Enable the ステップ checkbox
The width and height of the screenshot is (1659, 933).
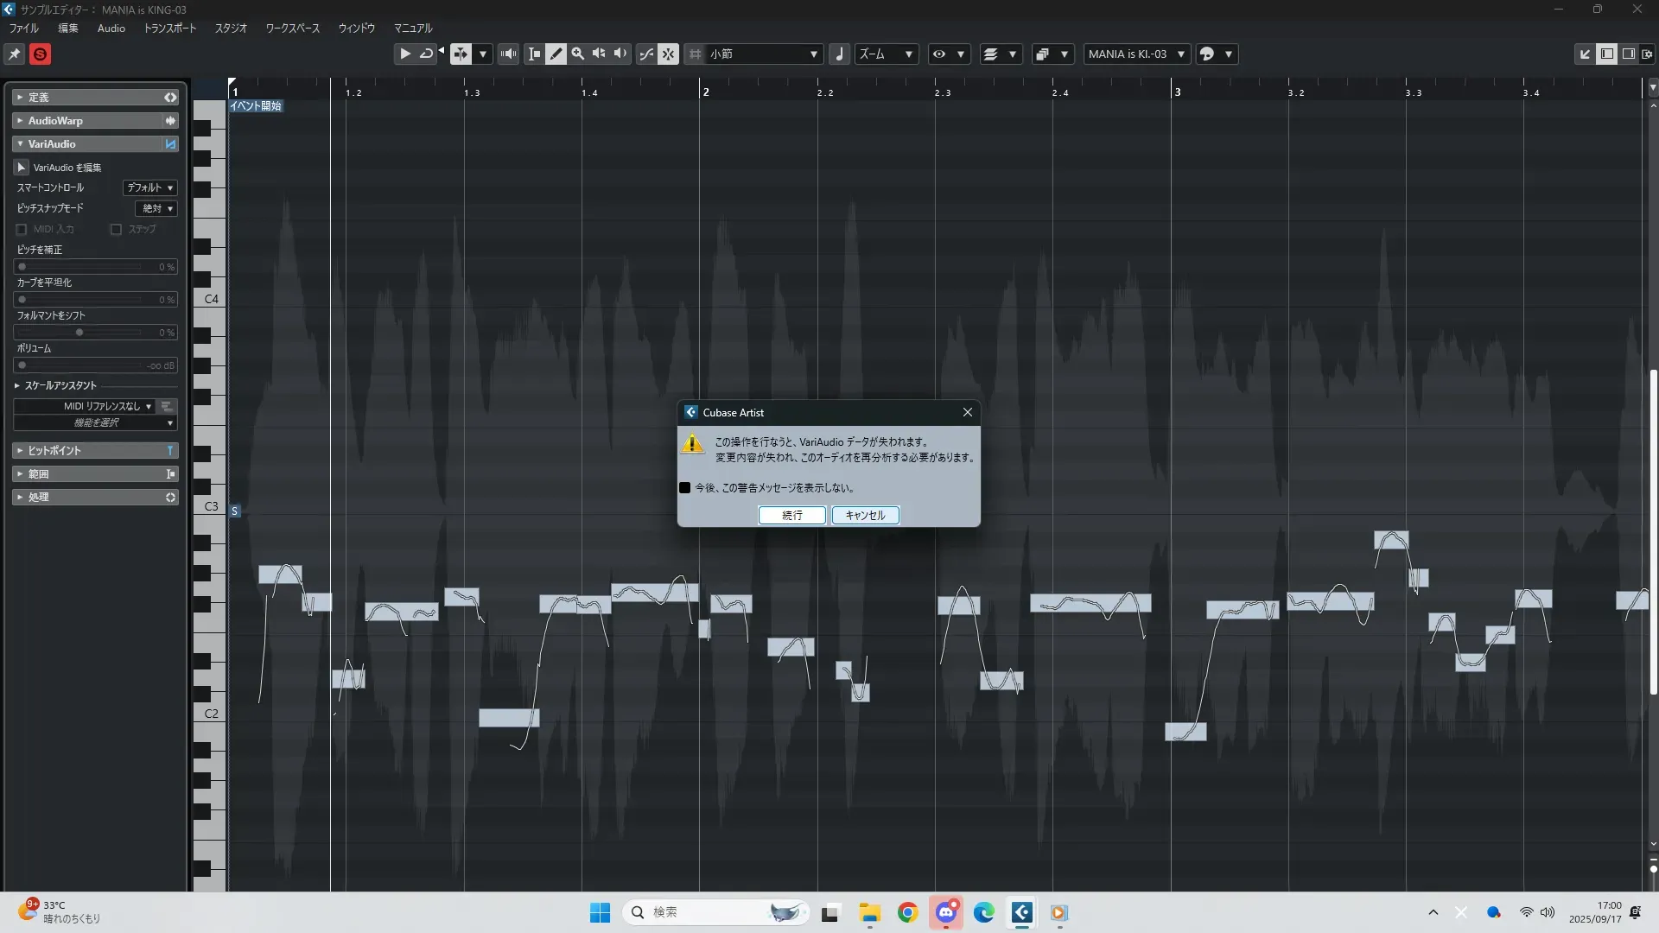pyautogui.click(x=116, y=230)
